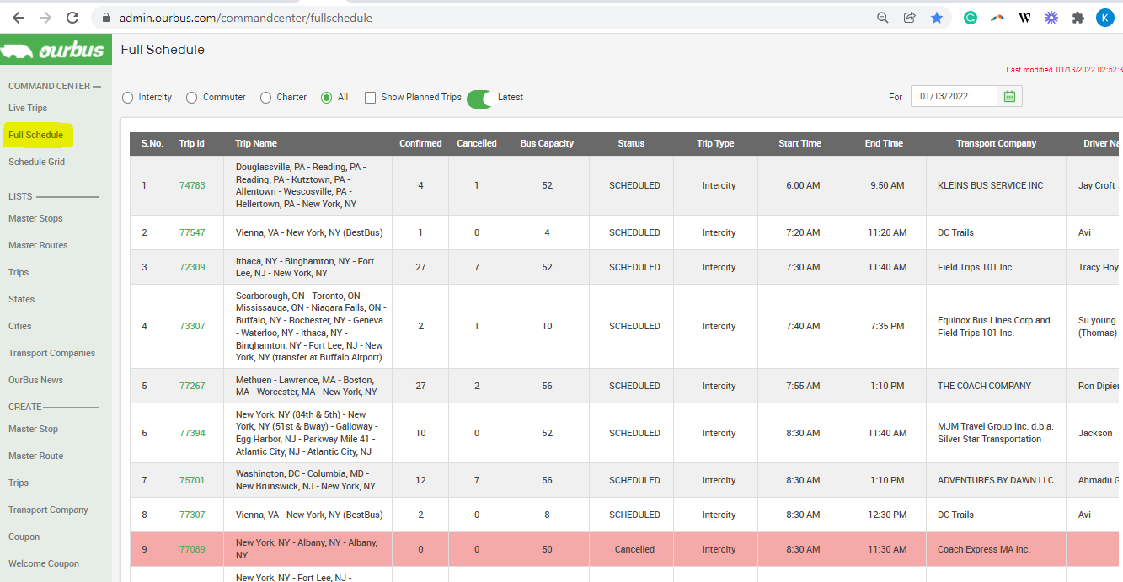Open trip ID 74783
The width and height of the screenshot is (1123, 582).
192,185
